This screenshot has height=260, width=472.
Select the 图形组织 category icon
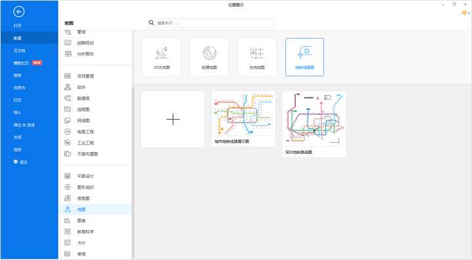(x=68, y=187)
